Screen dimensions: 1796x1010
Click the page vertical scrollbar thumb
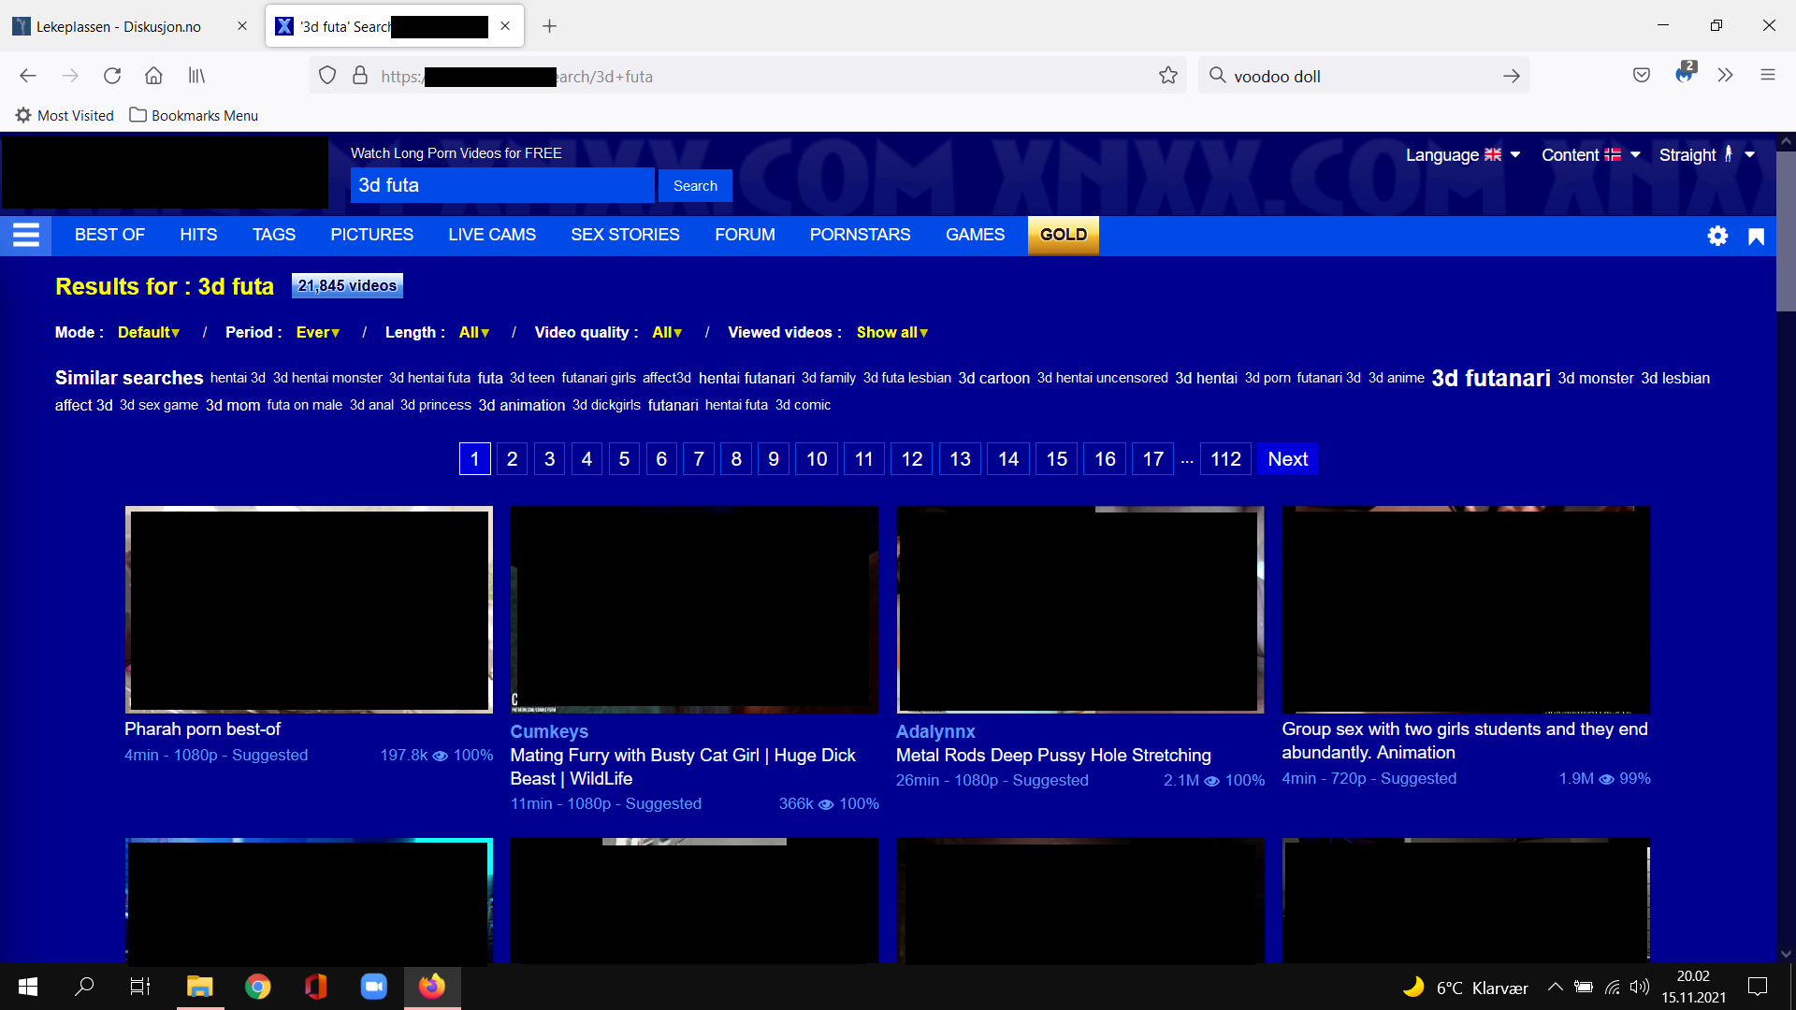(x=1786, y=230)
